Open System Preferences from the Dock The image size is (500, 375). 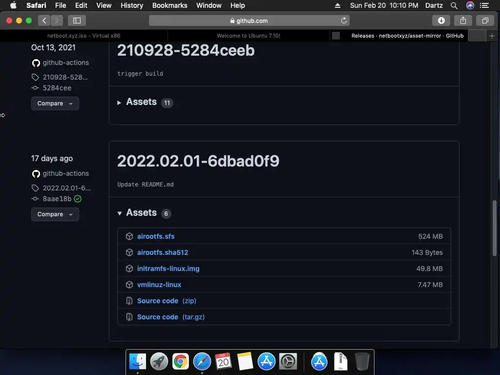[288, 362]
